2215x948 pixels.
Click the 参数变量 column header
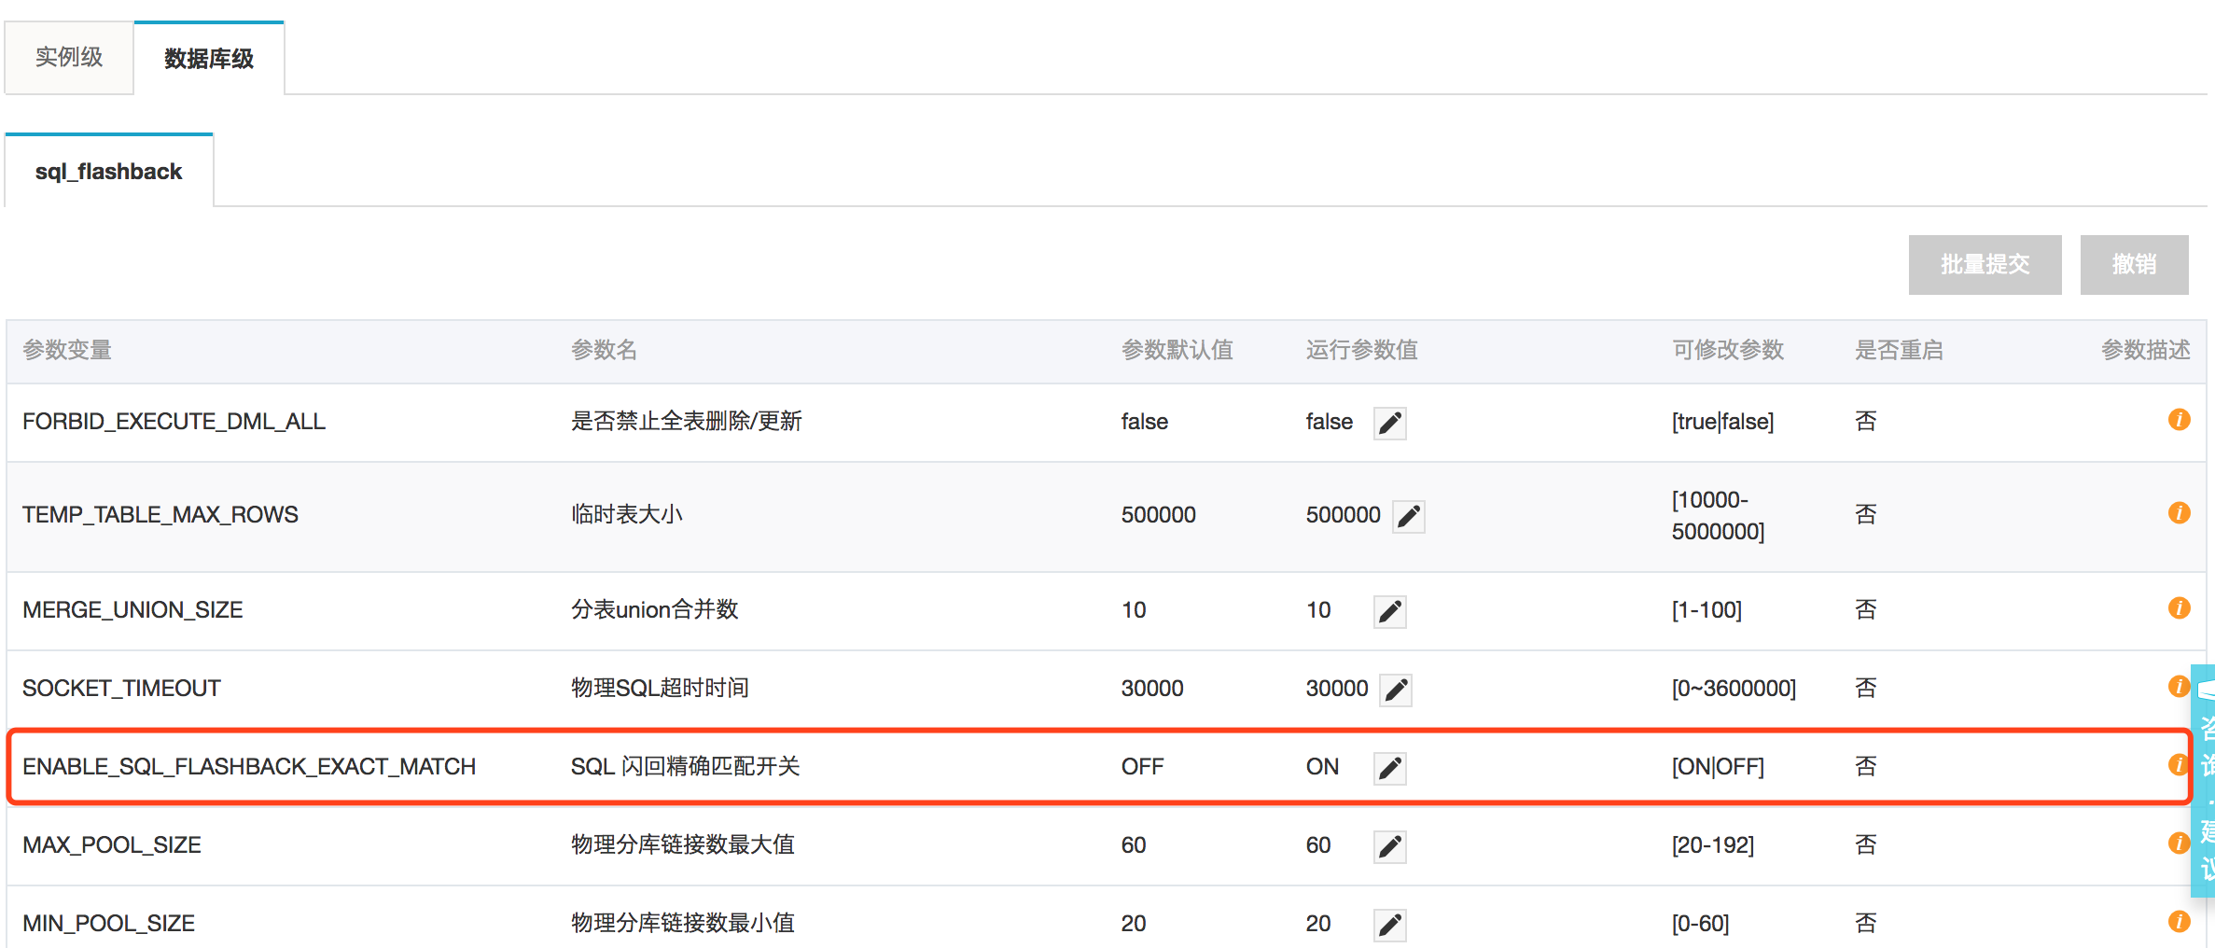(x=67, y=350)
